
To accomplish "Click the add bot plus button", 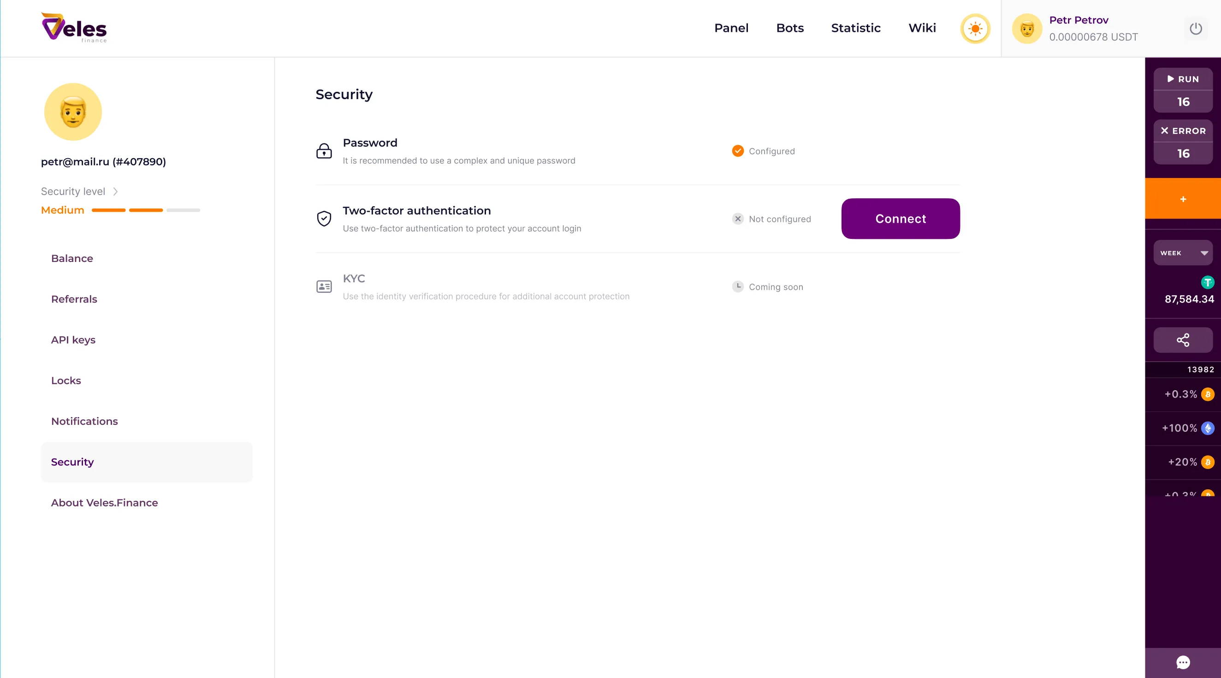I will 1182,199.
